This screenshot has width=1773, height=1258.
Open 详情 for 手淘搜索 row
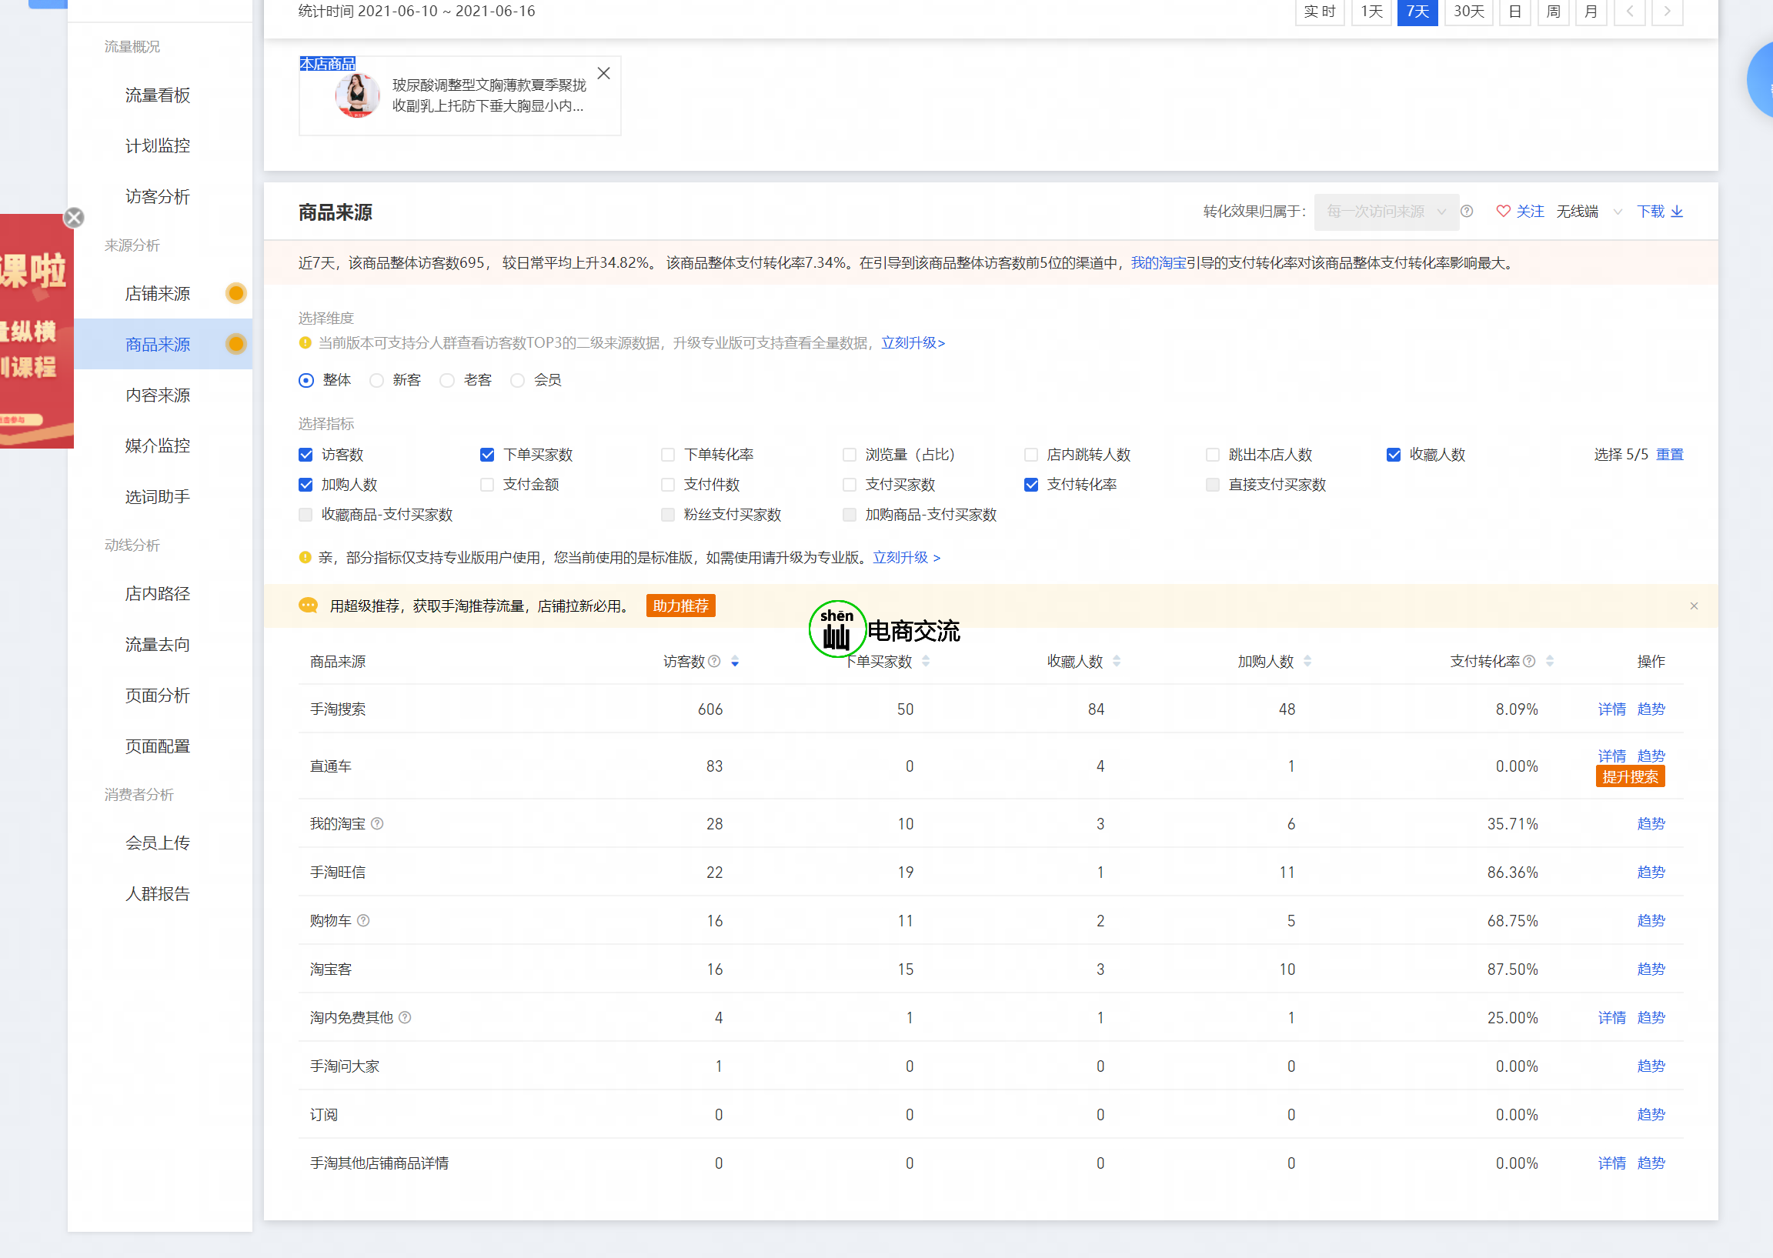(x=1612, y=709)
